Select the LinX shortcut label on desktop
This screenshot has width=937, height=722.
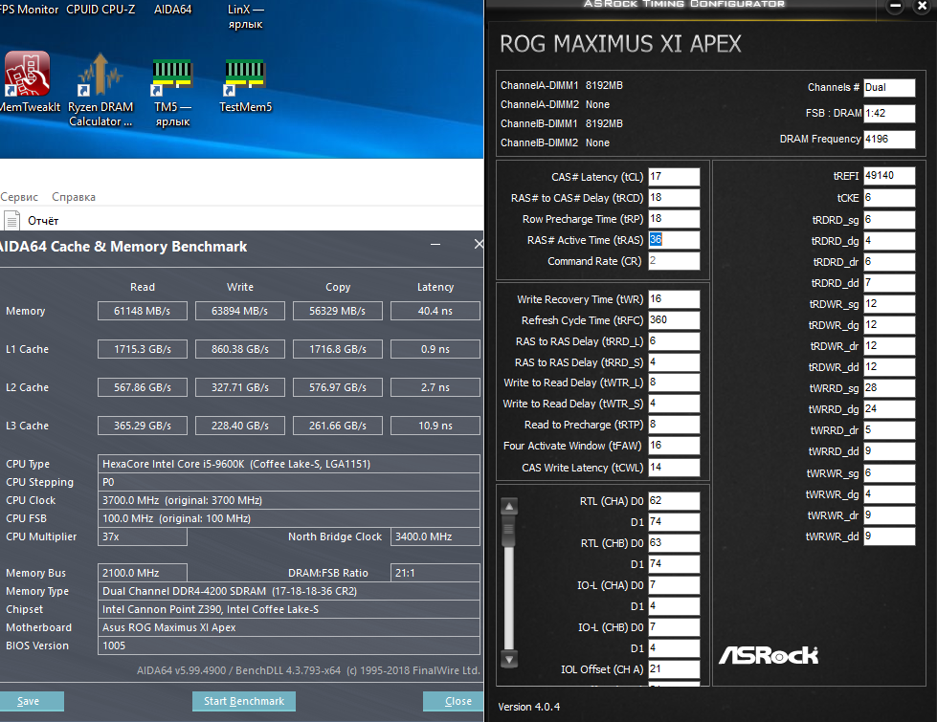(245, 16)
